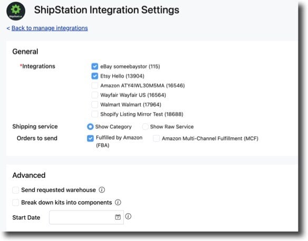Click the ShipStation gear logo icon
308x241 pixels.
(x=16, y=11)
